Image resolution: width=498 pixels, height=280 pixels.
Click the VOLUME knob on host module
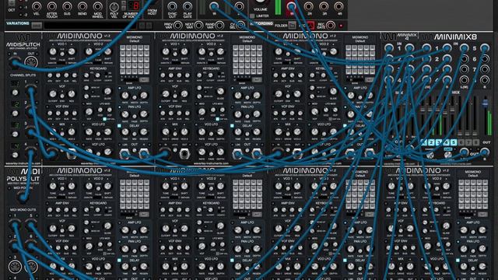261,2
